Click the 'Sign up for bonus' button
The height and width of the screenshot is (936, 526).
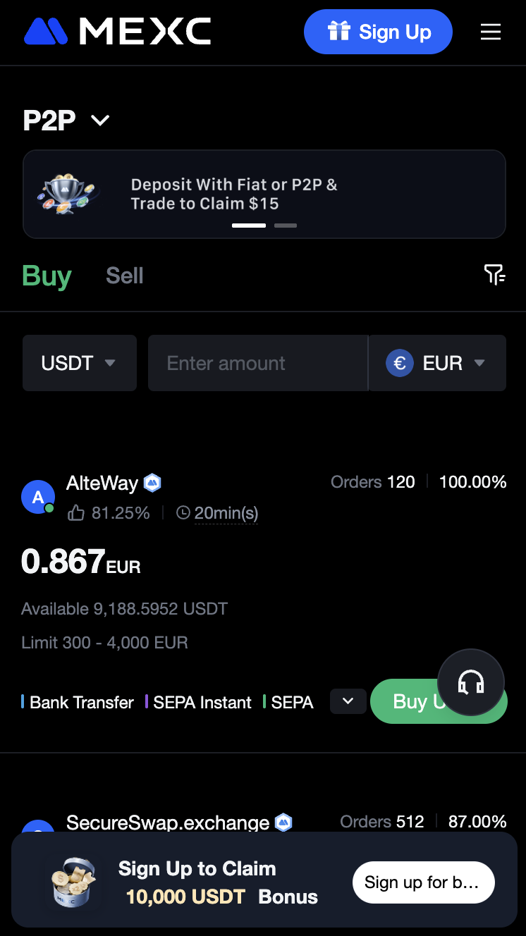point(423,882)
